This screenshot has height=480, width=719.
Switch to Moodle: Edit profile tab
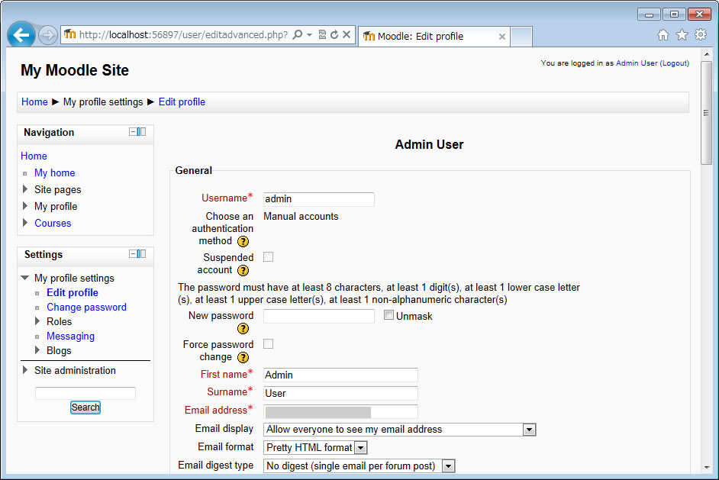click(x=431, y=36)
